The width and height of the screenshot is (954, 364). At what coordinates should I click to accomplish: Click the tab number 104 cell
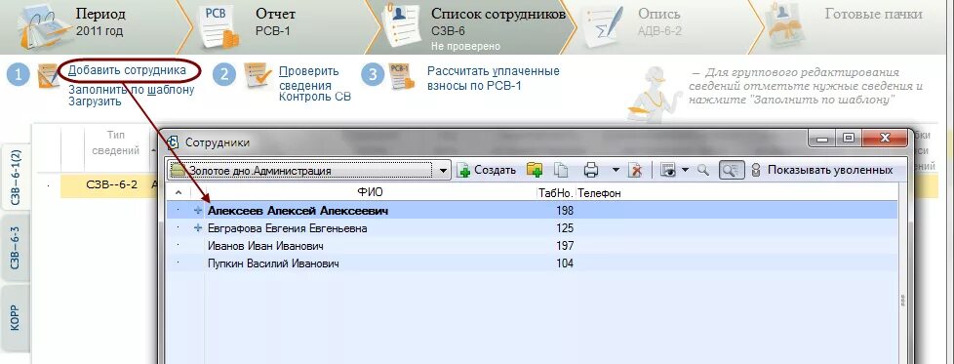[x=564, y=263]
